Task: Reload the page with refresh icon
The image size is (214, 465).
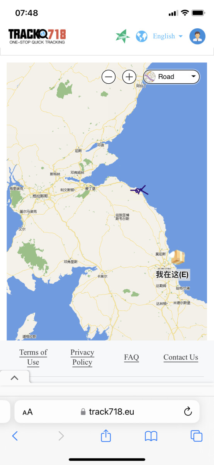Action: coord(188,412)
